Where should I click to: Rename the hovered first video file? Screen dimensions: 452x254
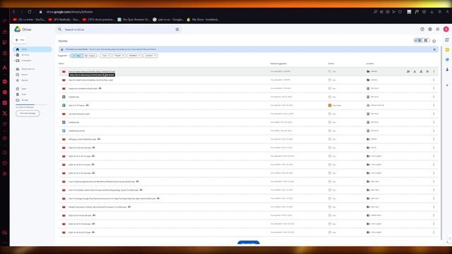(421, 71)
